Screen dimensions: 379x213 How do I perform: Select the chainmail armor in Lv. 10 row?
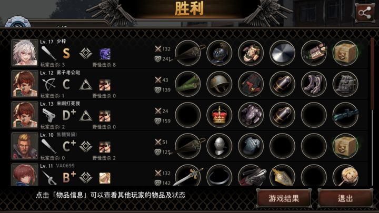click(251, 146)
